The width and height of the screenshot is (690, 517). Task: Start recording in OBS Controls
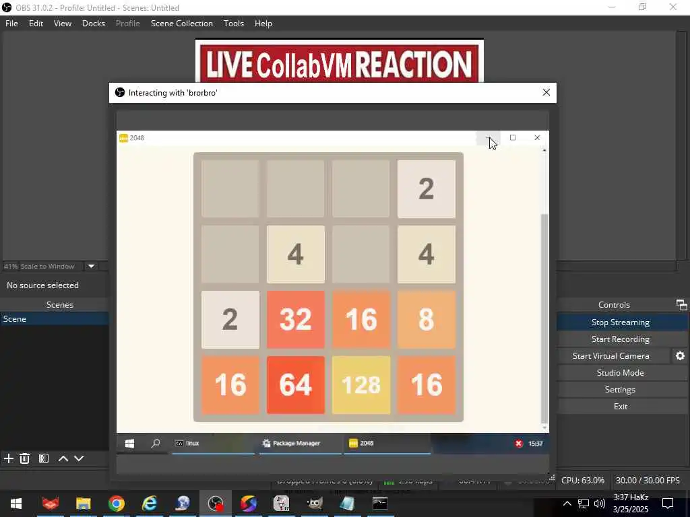point(620,339)
